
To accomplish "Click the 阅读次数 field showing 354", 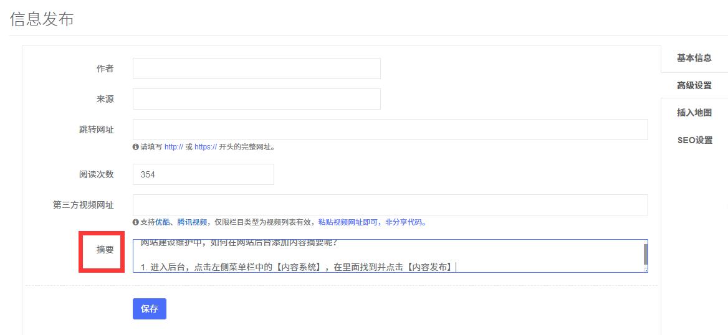I will click(x=203, y=174).
